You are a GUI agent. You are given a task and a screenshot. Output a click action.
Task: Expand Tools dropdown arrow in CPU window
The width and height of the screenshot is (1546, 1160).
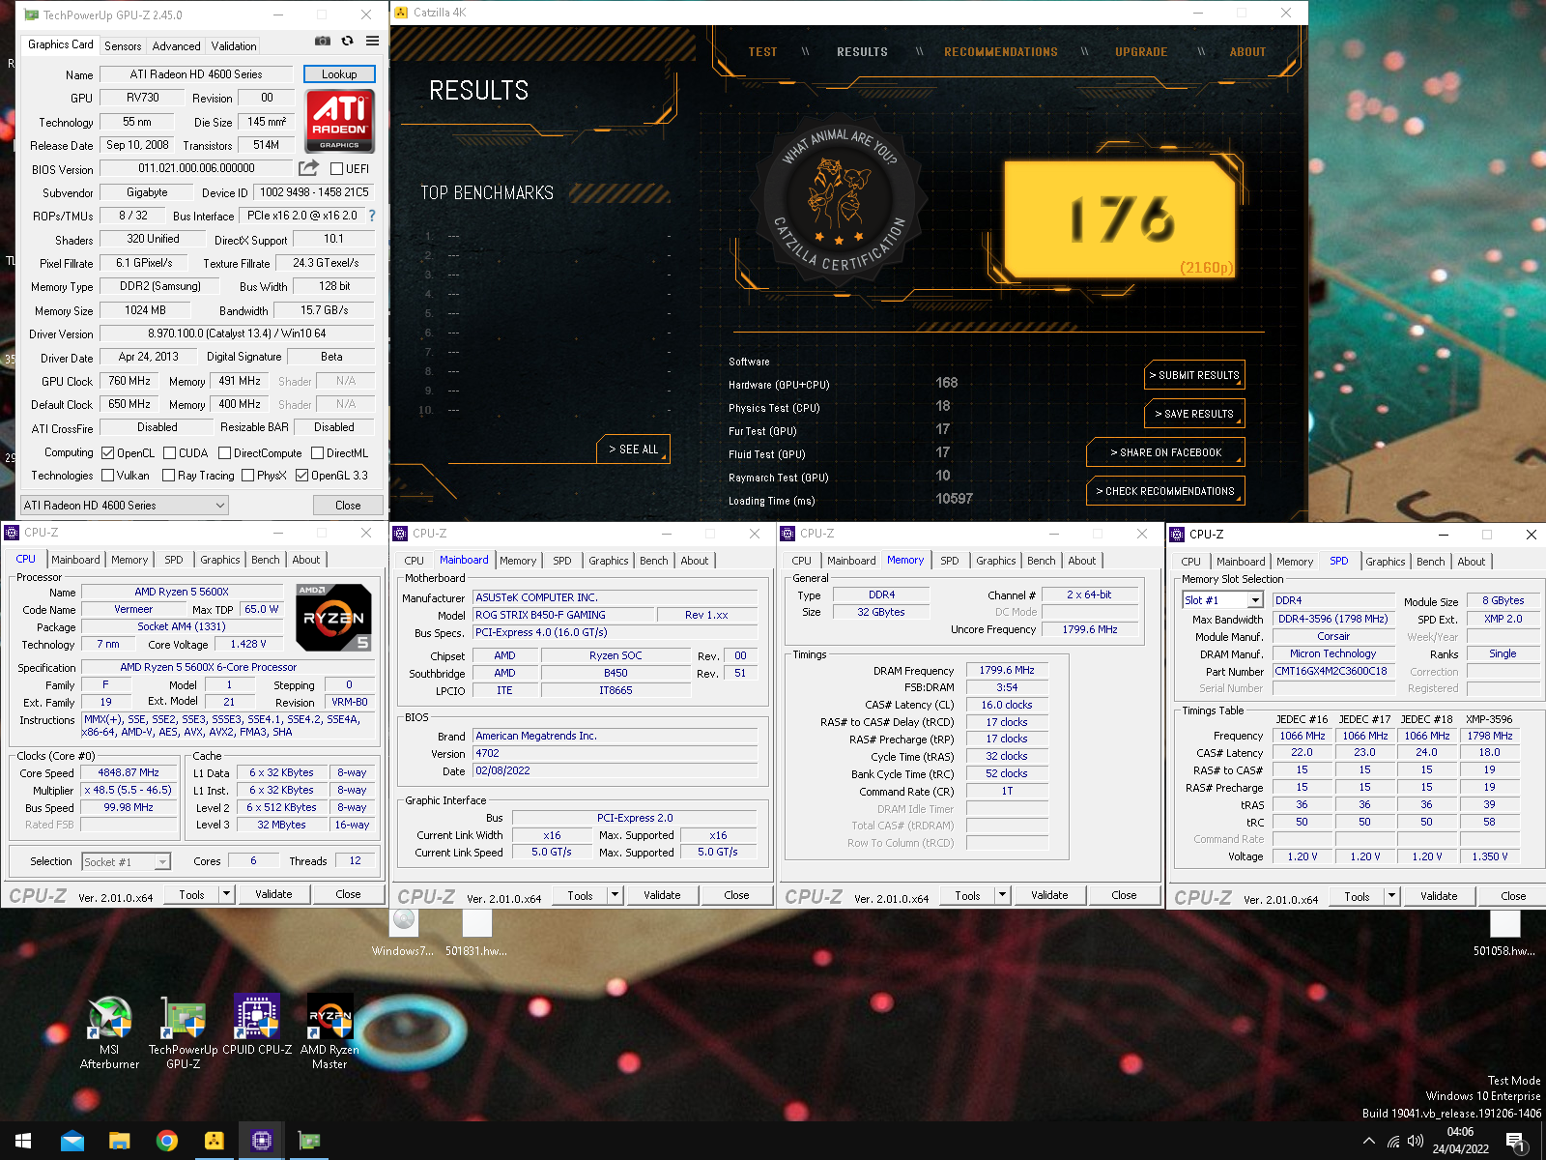(x=227, y=894)
